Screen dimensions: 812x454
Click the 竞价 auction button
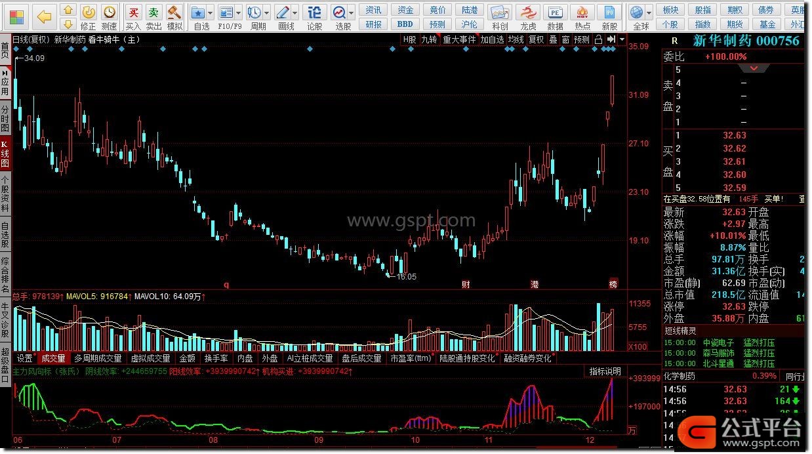point(437,10)
